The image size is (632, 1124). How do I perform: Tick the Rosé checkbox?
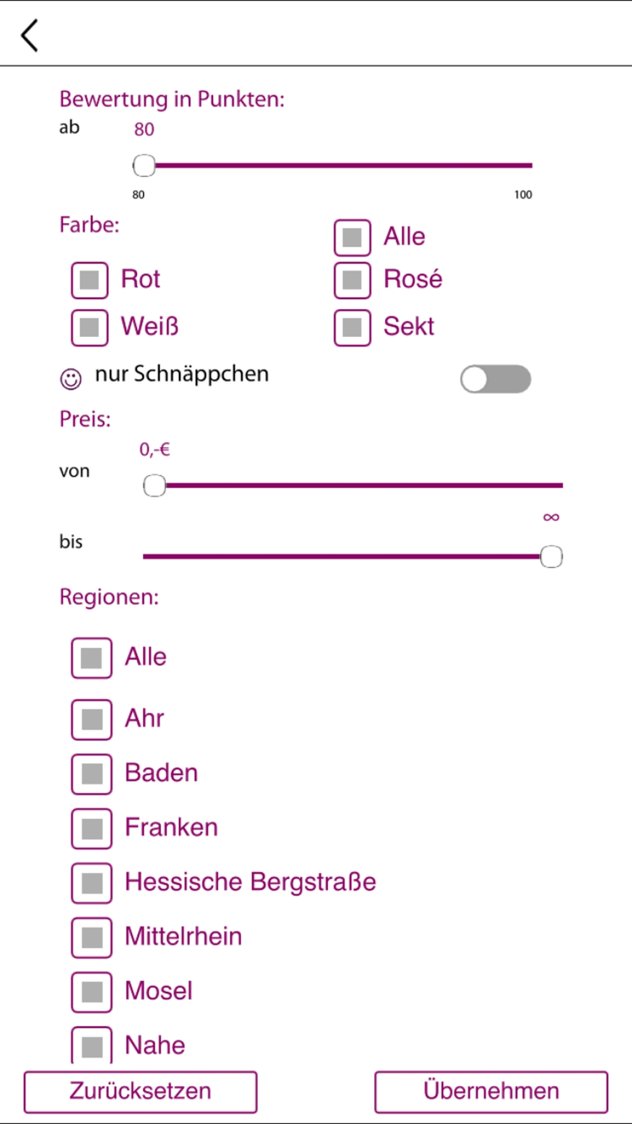tap(352, 280)
